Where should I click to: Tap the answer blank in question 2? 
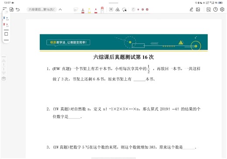click(74, 117)
